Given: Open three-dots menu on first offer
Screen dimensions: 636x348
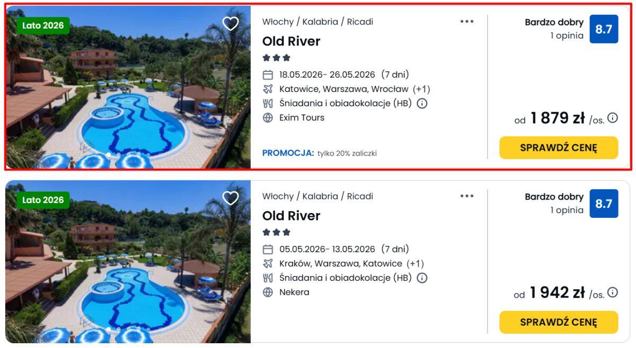Looking at the screenshot, I should (467, 22).
